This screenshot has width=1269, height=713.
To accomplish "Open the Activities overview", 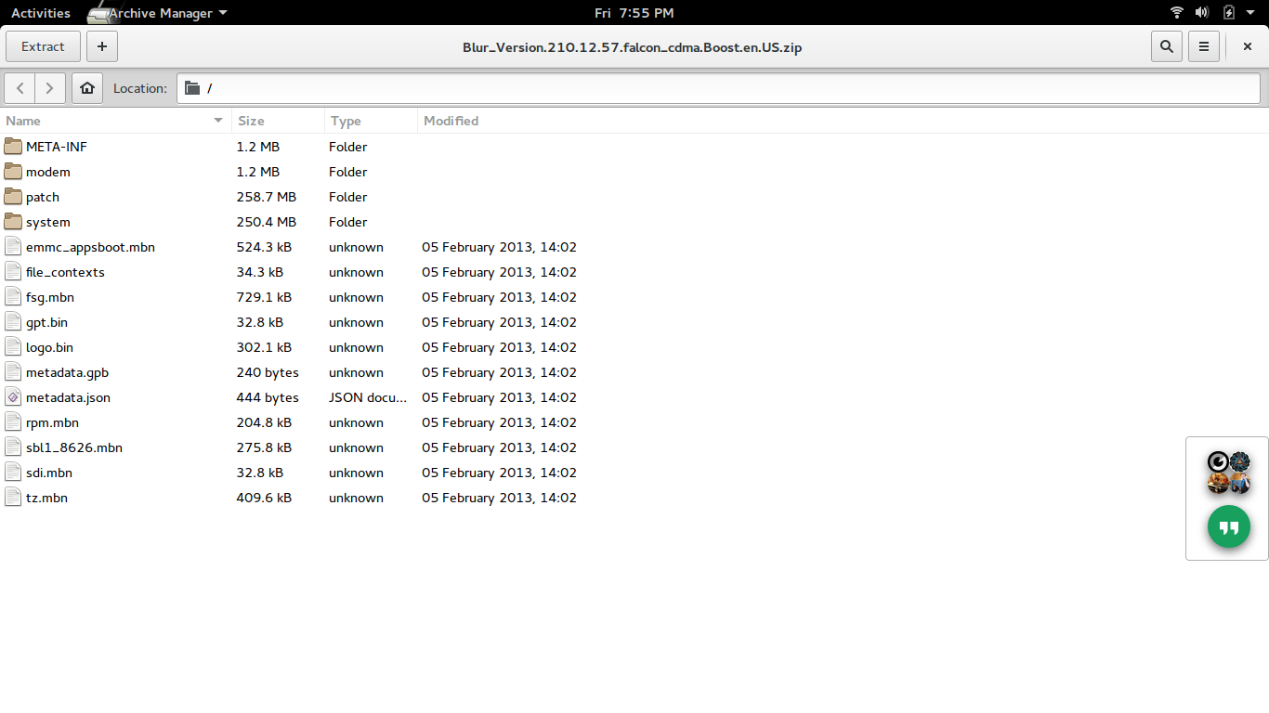I will [x=40, y=13].
